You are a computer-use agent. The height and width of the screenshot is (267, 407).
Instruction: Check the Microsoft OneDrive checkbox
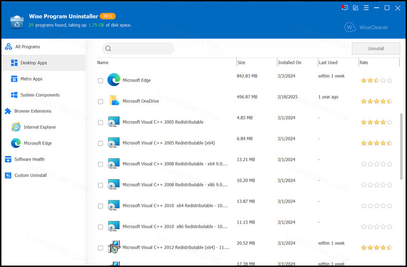101,101
